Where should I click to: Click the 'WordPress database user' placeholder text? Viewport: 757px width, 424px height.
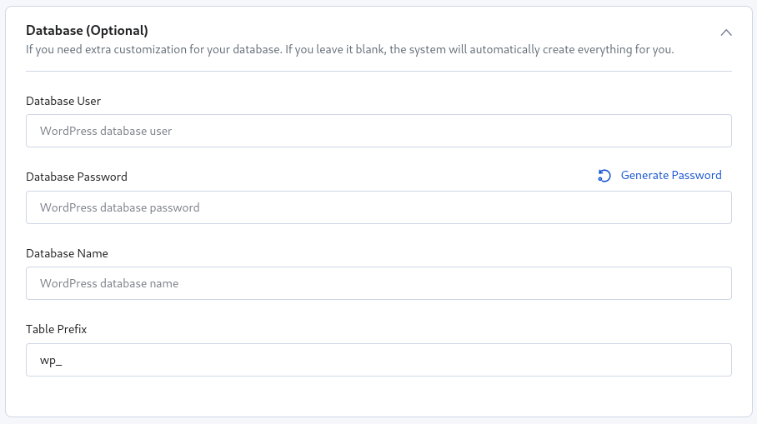pos(106,131)
